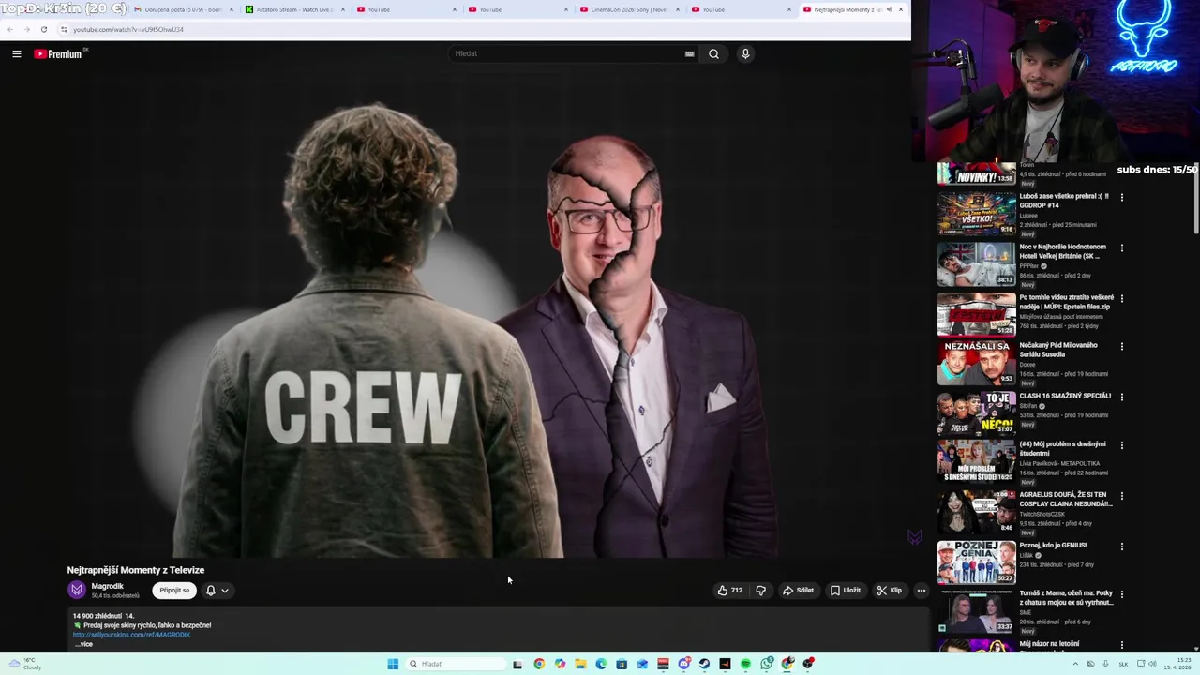Open options for Noc v Najhoršie Hodnotenom video
Image resolution: width=1200 pixels, height=675 pixels.
(1121, 247)
